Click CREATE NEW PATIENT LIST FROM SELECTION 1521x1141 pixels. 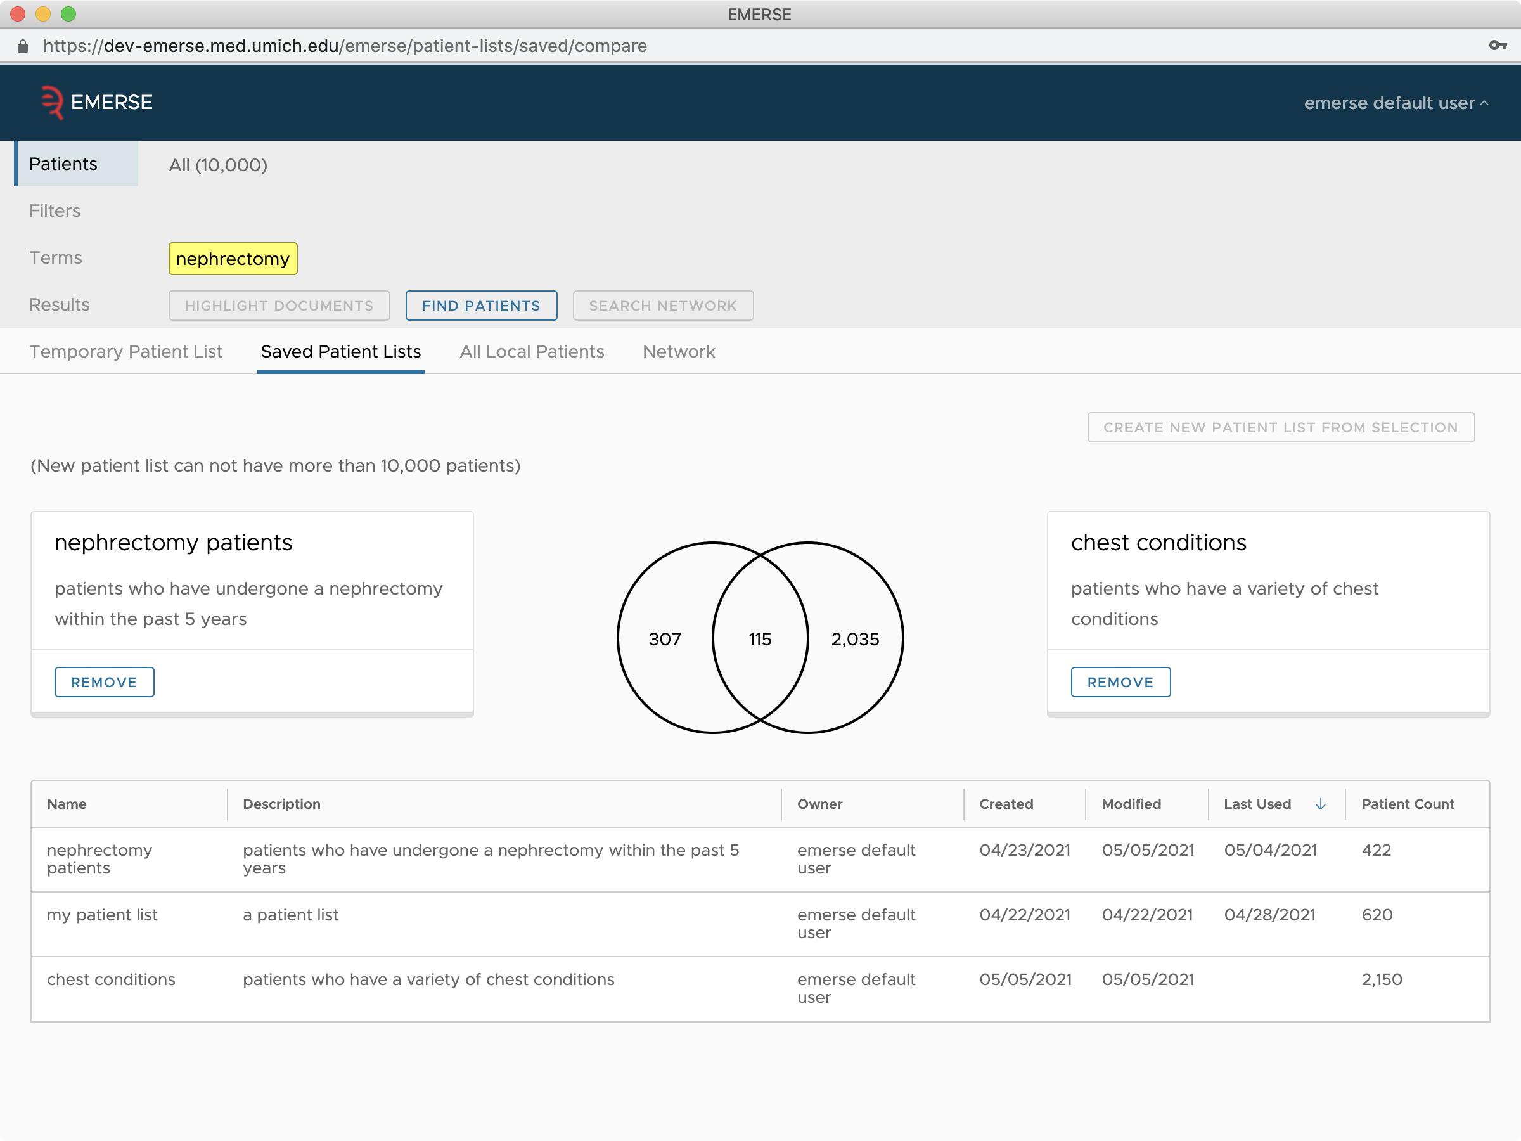point(1279,427)
